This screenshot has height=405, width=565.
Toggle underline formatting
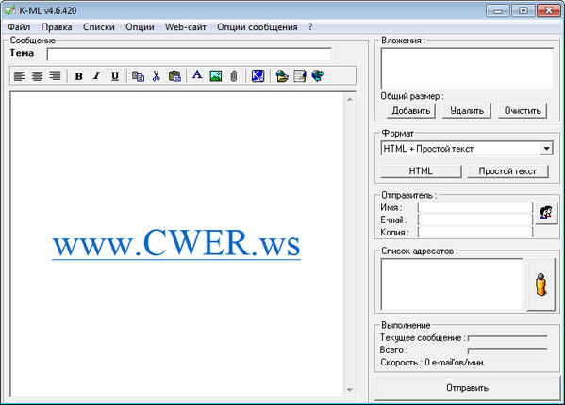point(115,76)
